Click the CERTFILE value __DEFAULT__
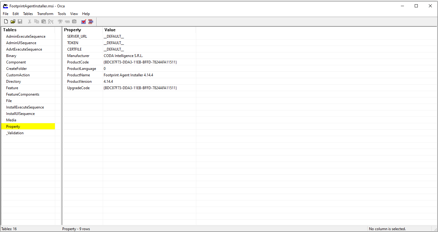The height and width of the screenshot is (232, 438). tap(114, 49)
